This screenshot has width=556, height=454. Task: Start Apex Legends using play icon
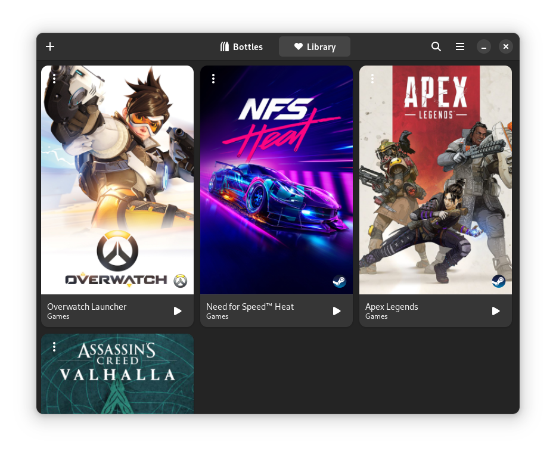pos(496,311)
